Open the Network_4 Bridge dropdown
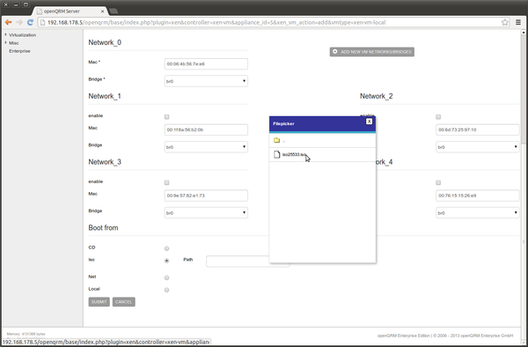 click(x=478, y=213)
